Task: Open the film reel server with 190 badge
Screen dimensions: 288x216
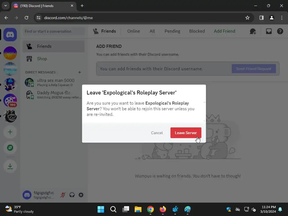Action: (10, 100)
